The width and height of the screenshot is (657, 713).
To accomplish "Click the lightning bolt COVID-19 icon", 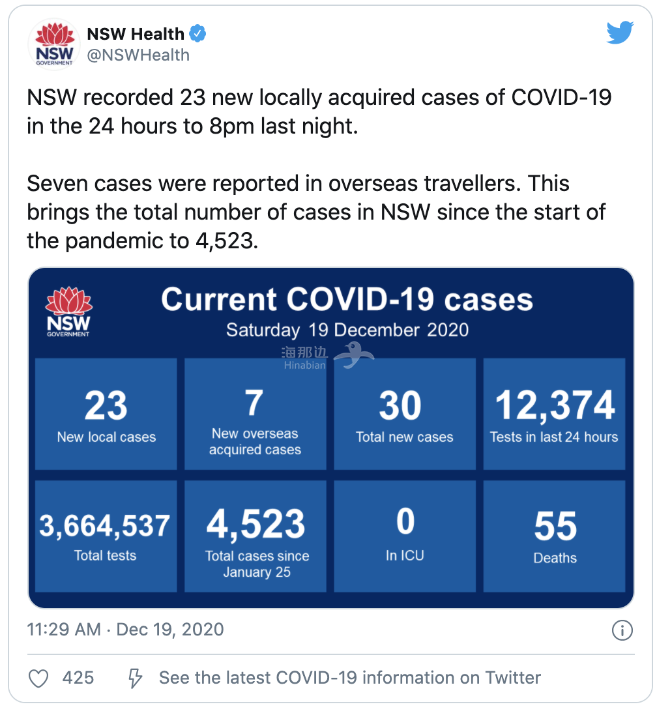I will point(135,678).
